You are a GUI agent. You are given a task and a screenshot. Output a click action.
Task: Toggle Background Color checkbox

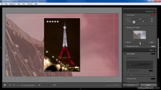coord(125,46)
